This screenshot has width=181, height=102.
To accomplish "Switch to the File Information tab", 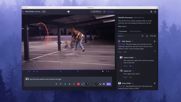I will tap(135, 31).
